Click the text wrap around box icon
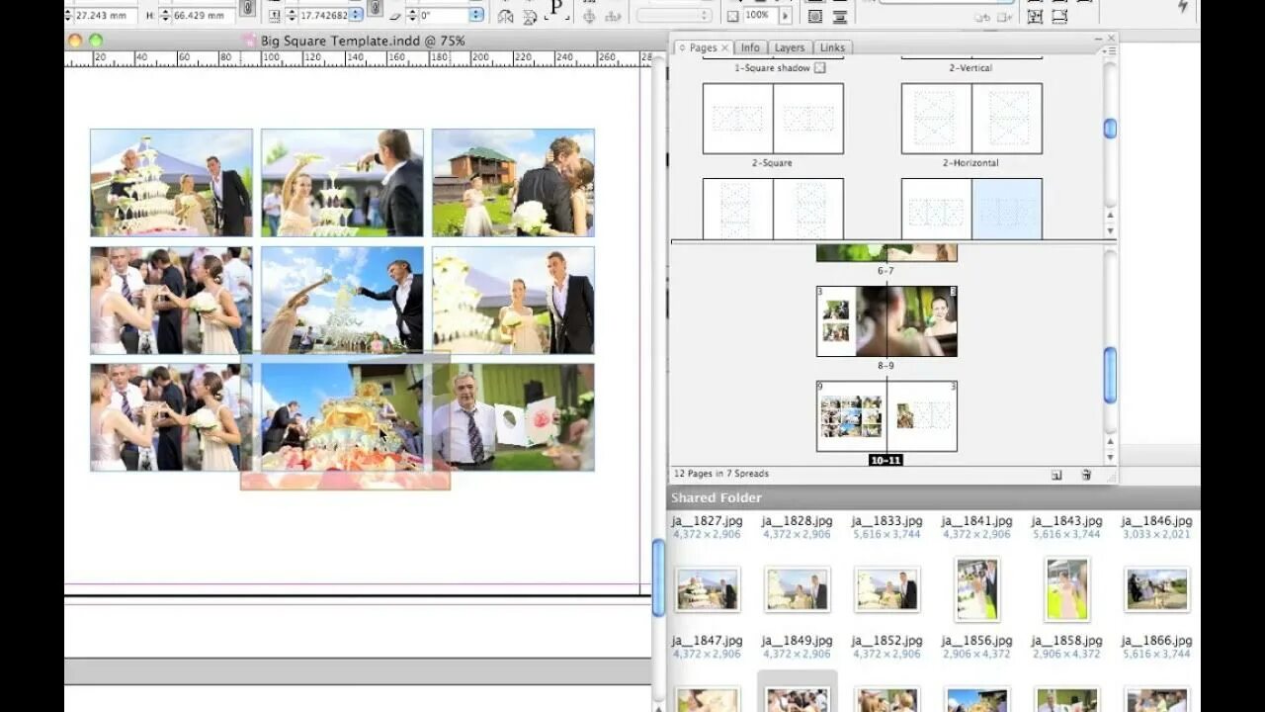This screenshot has width=1265, height=712. 815,16
